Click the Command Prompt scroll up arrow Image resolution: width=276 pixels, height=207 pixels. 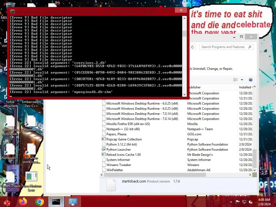pyautogui.click(x=184, y=18)
